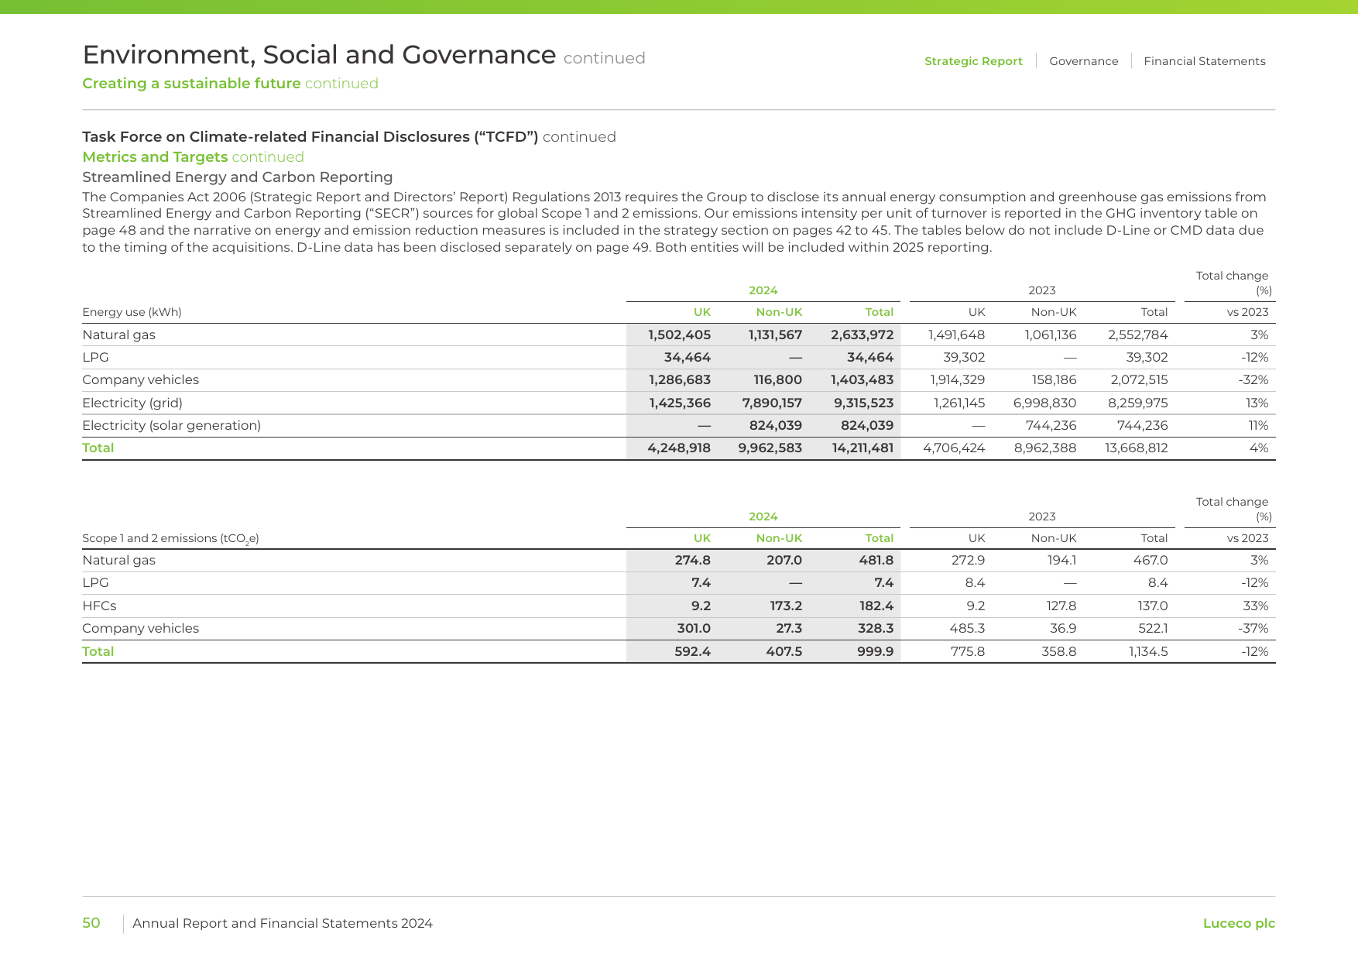This screenshot has width=1358, height=961.
Task: Click the 'HFCs' row label
Action: [x=99, y=606]
